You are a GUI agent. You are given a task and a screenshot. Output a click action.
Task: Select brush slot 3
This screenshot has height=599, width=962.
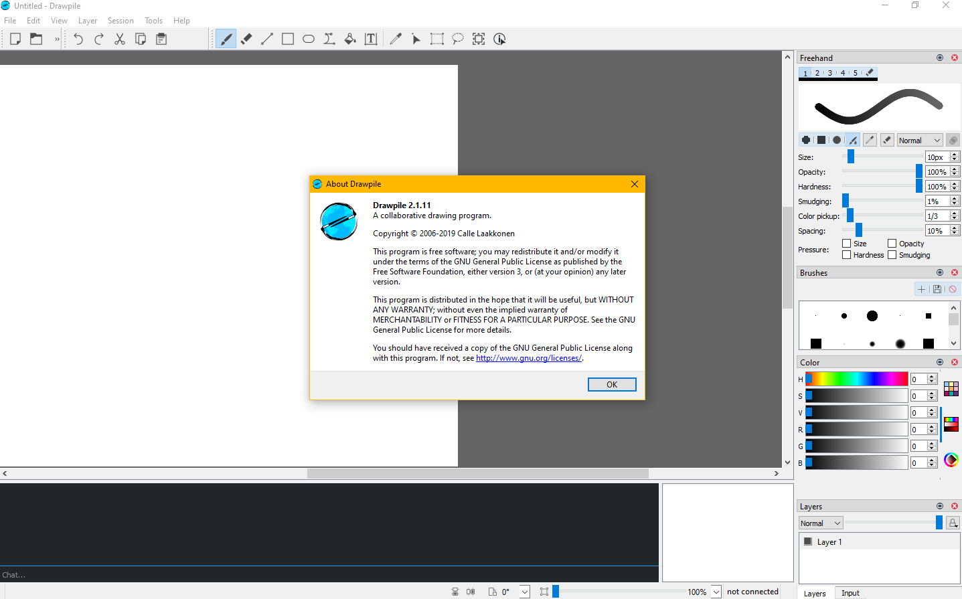(830, 73)
